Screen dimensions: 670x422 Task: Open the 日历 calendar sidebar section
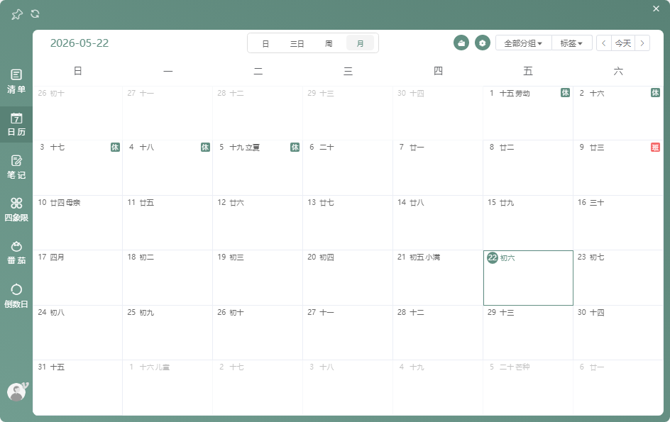tap(16, 124)
